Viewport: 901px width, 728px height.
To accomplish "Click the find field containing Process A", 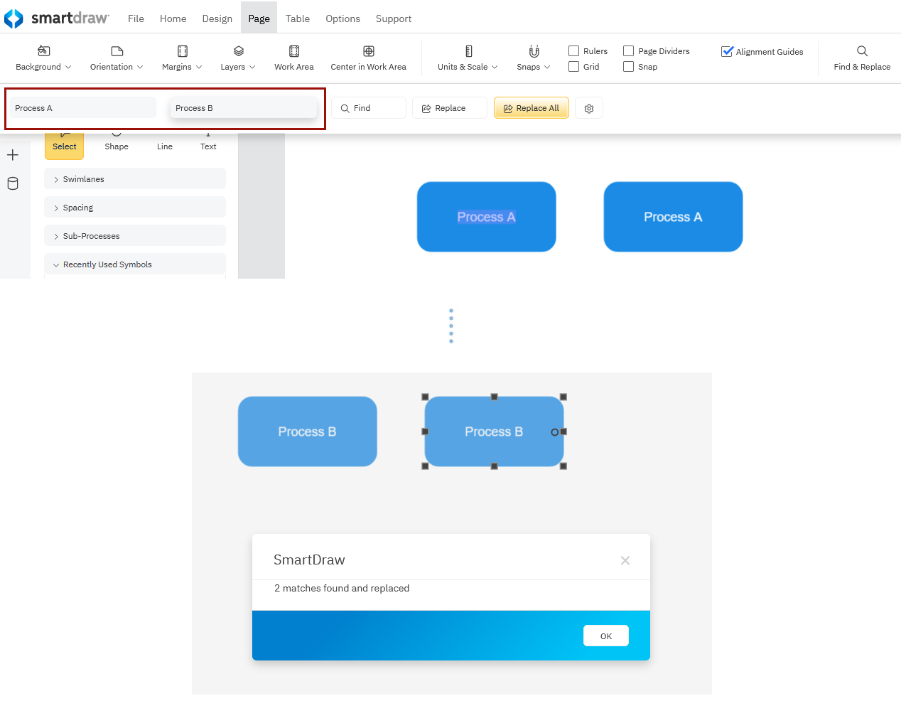I will pyautogui.click(x=82, y=108).
